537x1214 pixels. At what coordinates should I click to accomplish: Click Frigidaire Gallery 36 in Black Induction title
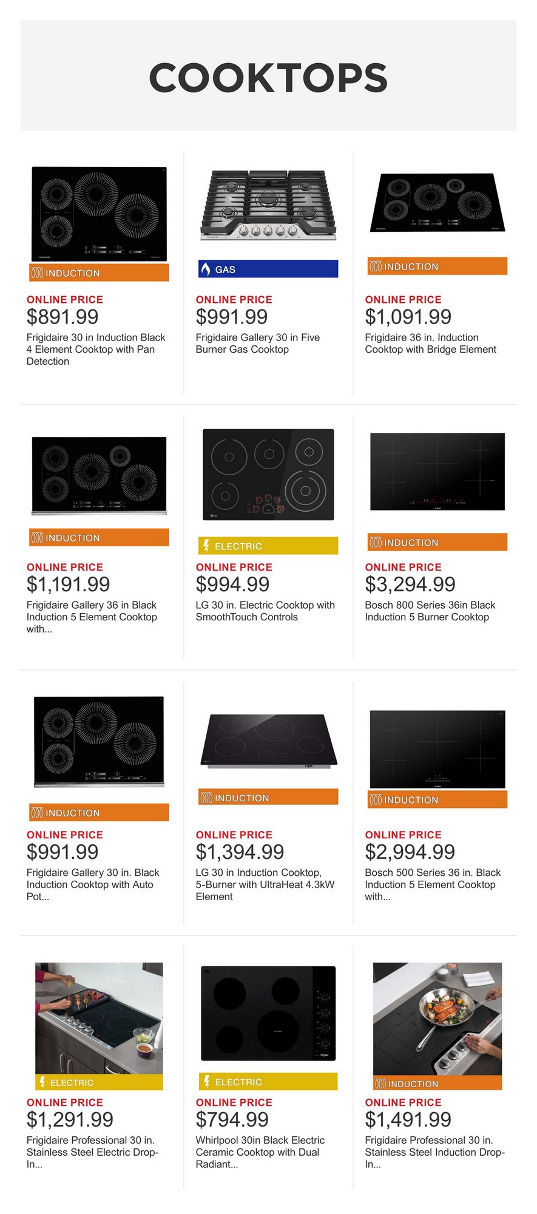coord(92,611)
